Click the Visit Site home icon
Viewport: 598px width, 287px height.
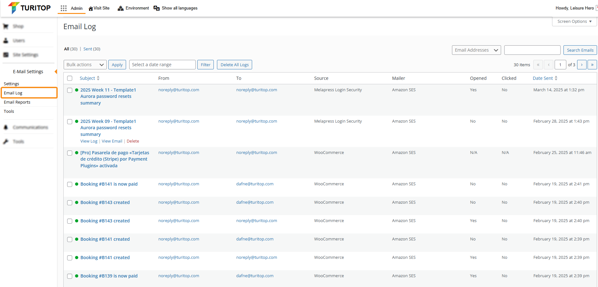click(x=91, y=9)
